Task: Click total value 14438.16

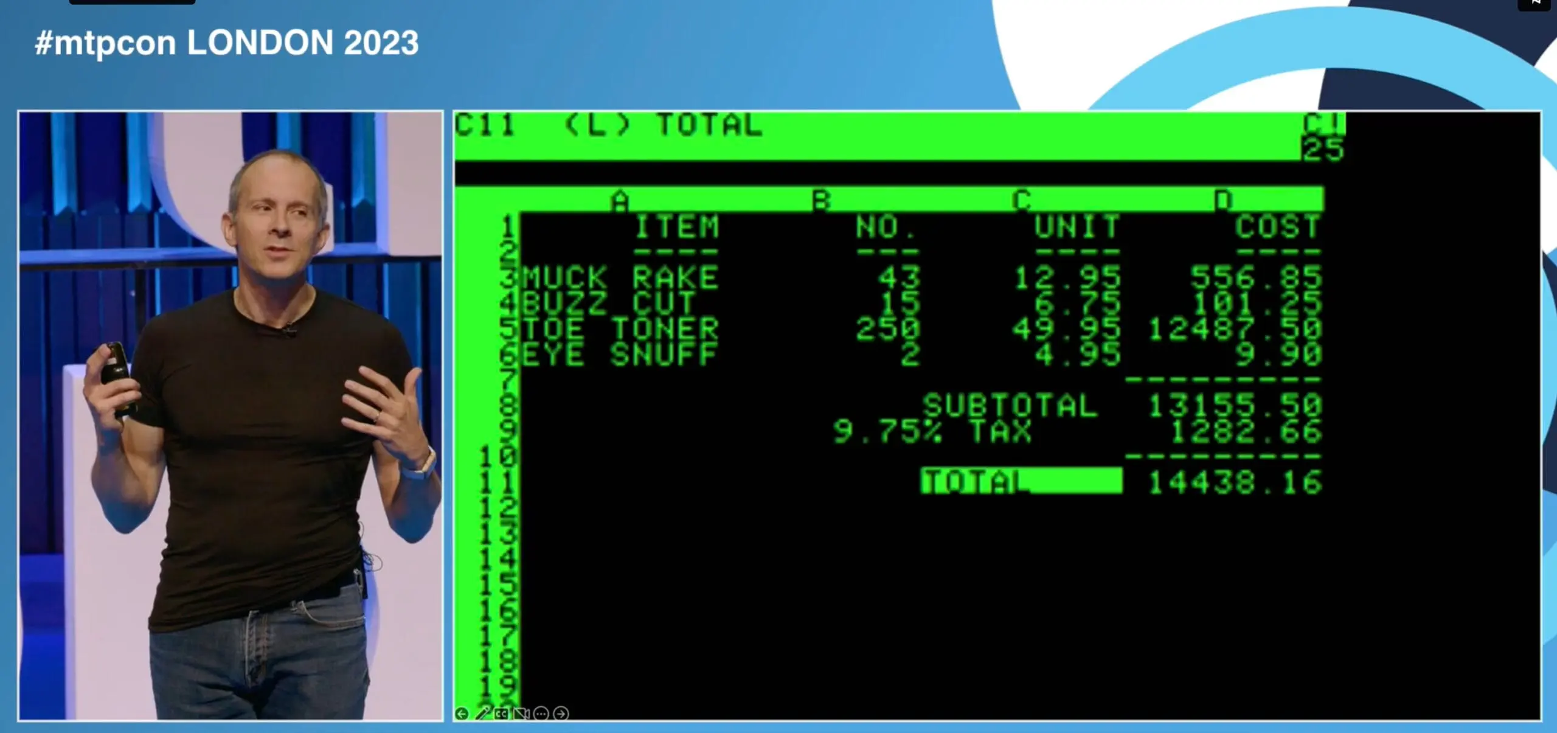Action: tap(1235, 482)
